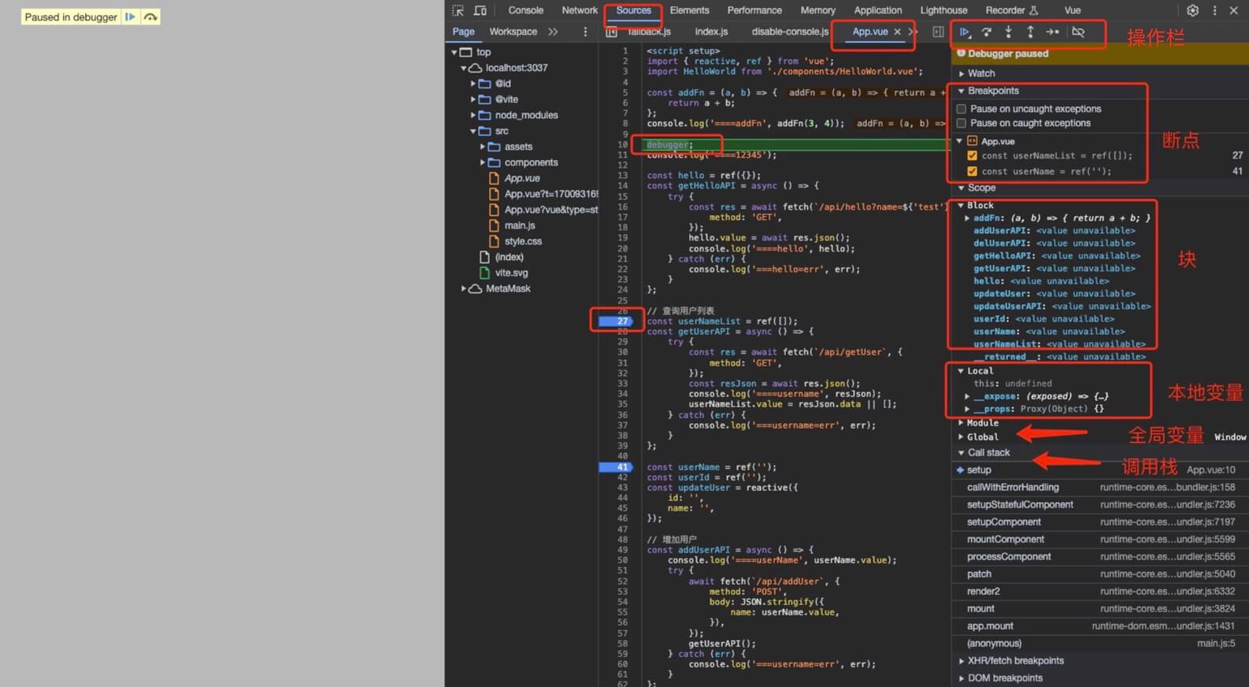Click the Step over next function icon
1249x687 pixels.
click(986, 32)
